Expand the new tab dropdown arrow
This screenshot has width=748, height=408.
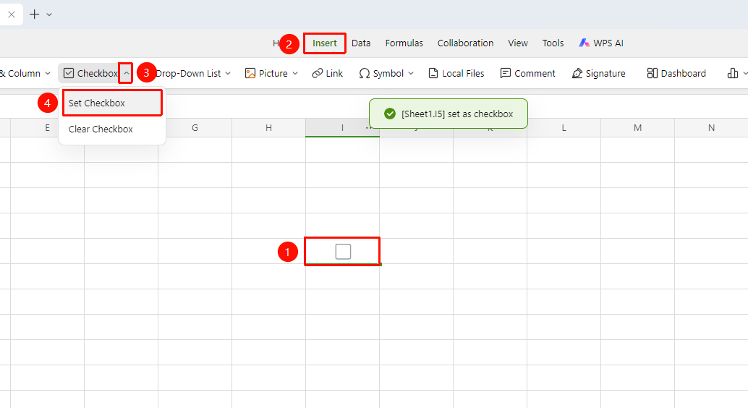click(x=49, y=14)
